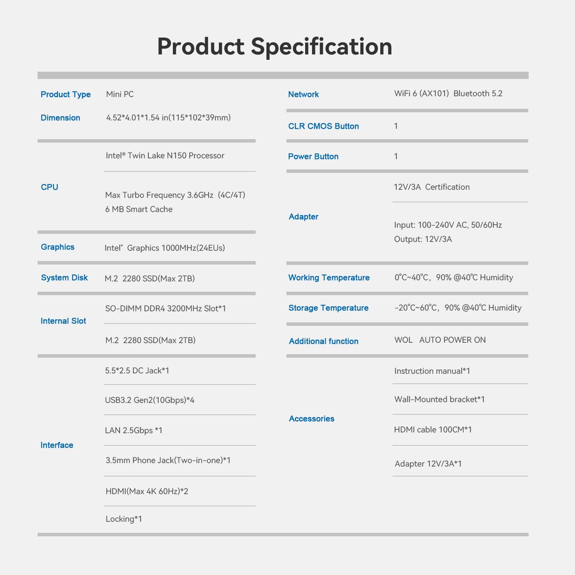
Task: Click the Product Specification heading
Action: 274,47
